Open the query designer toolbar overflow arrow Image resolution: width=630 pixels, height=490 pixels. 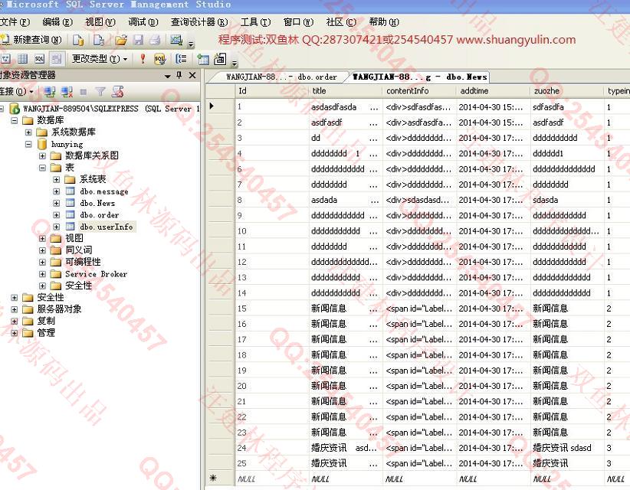(235, 63)
